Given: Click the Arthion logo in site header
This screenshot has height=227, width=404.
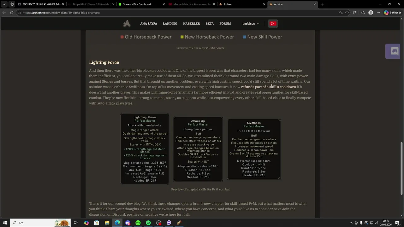Looking at the screenshot, I should click(127, 24).
